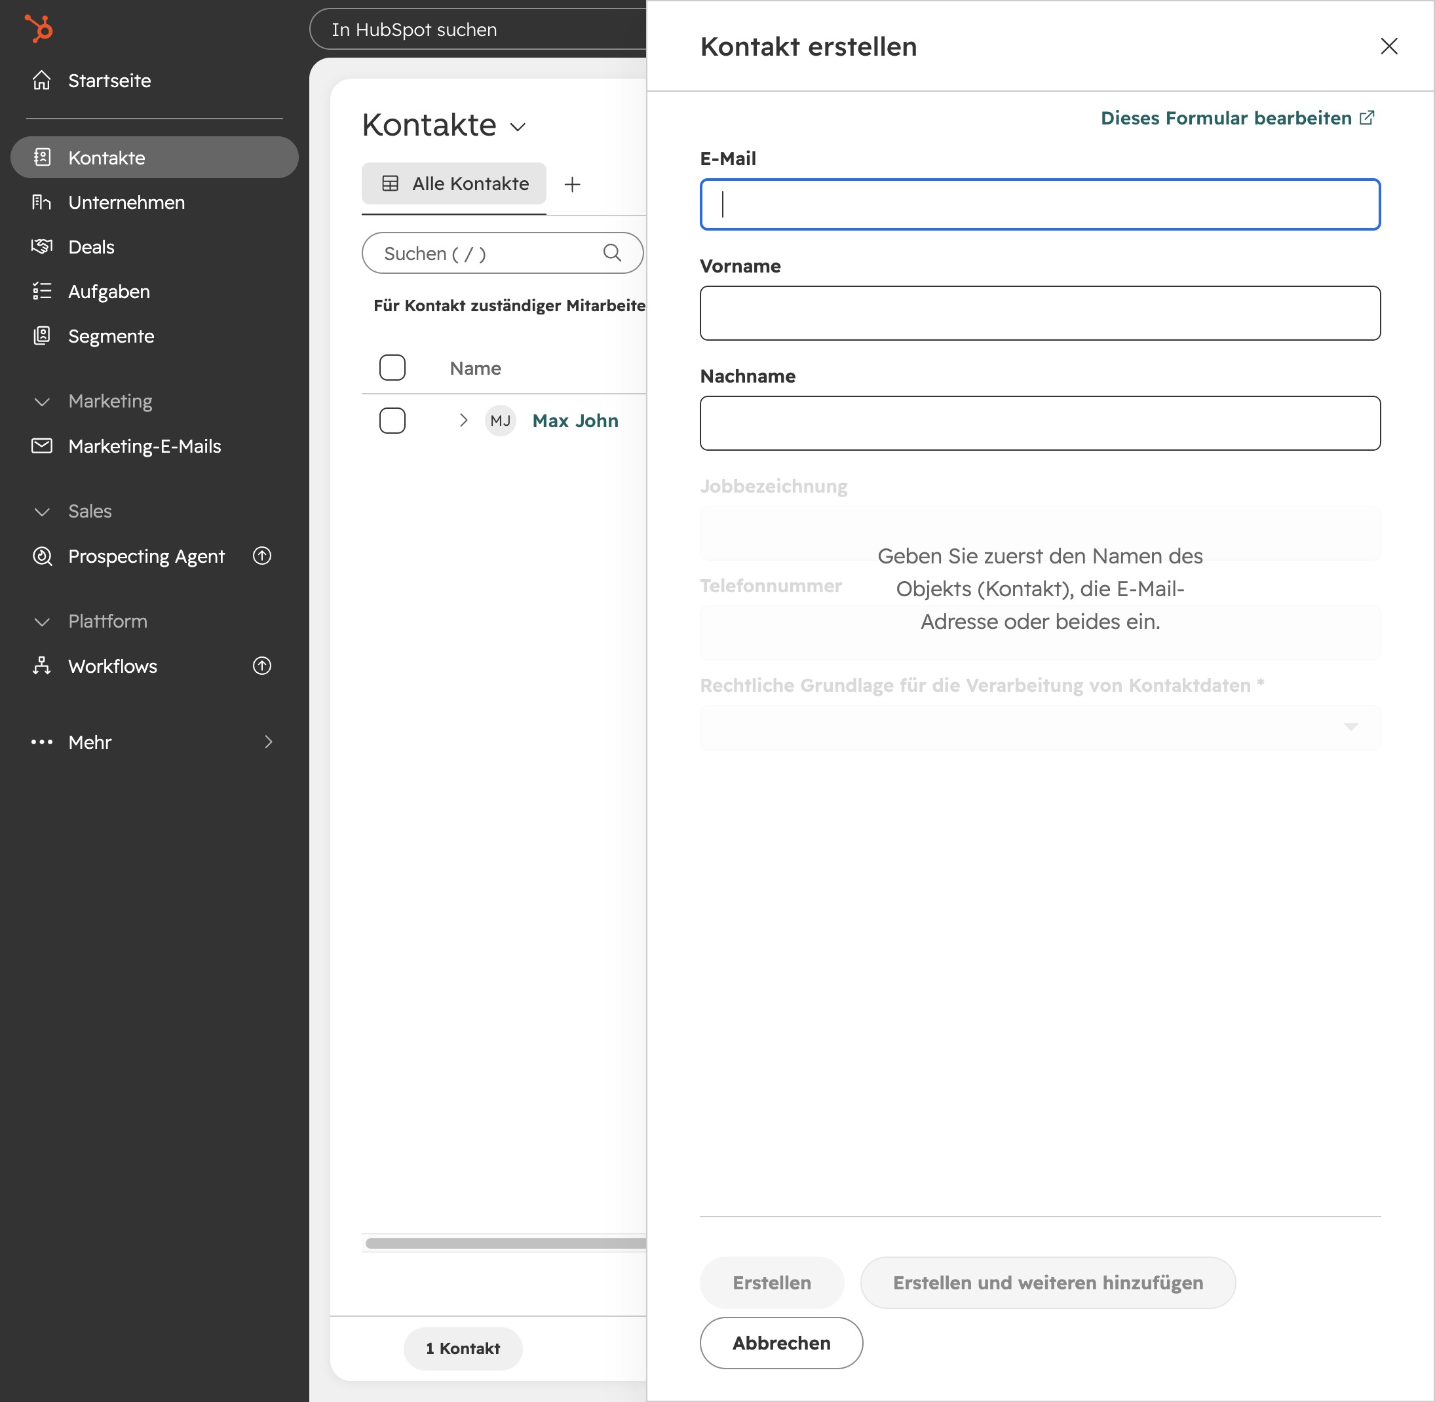1435x1402 pixels.
Task: Click the Abbrechen button
Action: [781, 1343]
